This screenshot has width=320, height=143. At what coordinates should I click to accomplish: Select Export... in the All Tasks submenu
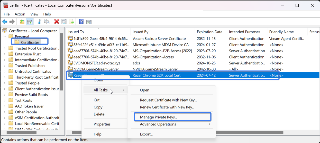point(146,134)
